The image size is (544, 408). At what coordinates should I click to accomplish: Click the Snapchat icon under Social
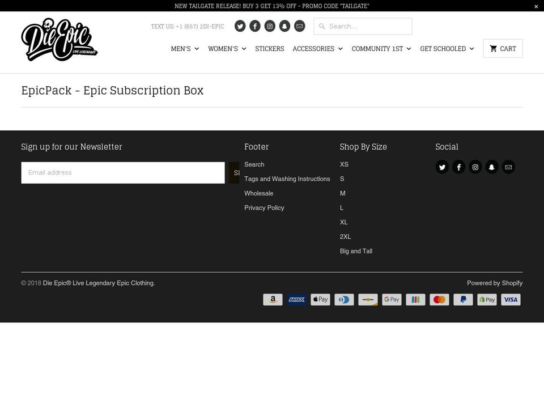pos(492,167)
